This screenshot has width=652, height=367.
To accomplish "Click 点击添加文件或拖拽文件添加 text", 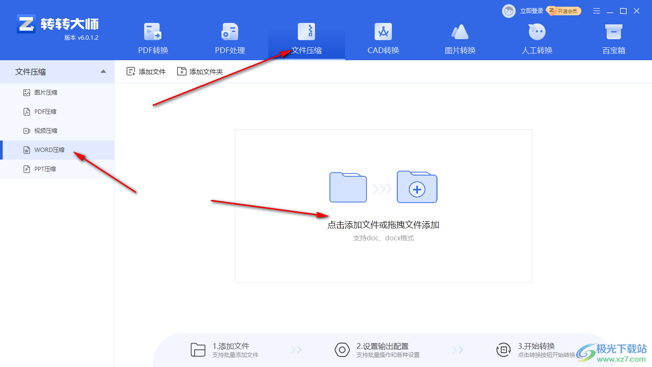I will pyautogui.click(x=383, y=225).
